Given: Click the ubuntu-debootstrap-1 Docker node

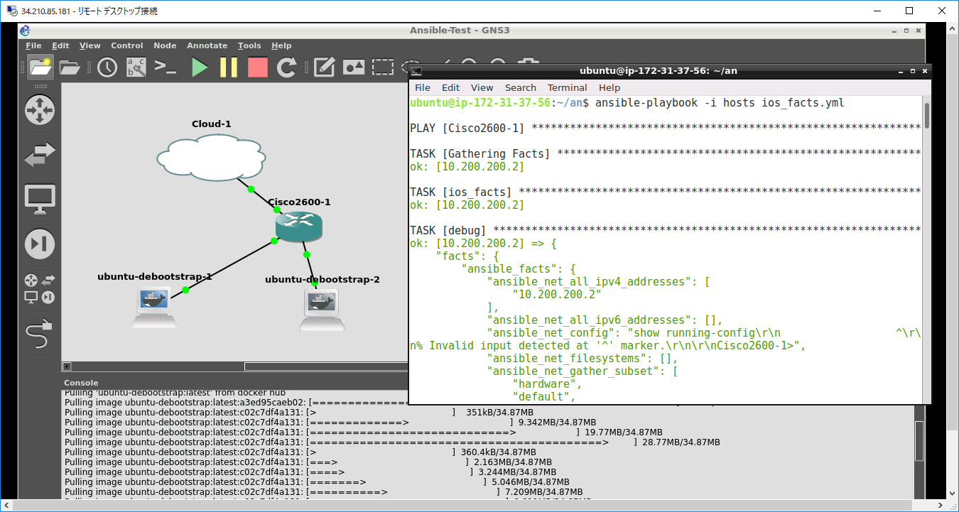Looking at the screenshot, I should [153, 305].
